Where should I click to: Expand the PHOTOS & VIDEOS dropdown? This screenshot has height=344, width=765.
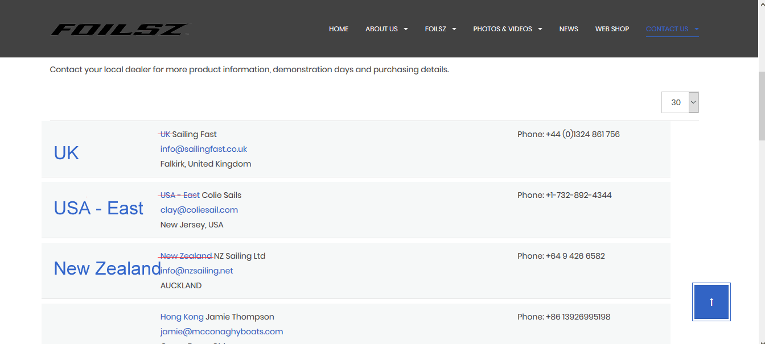[507, 29]
